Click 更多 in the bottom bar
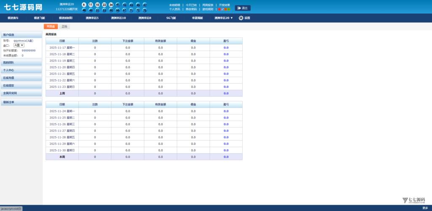This screenshot has width=432, height=211. [x=425, y=208]
